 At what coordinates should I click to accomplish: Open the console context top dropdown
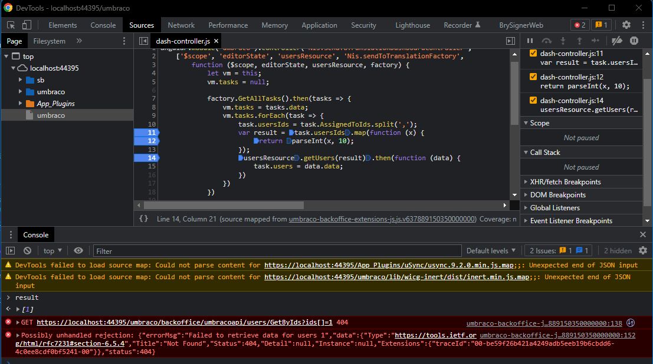tap(52, 250)
